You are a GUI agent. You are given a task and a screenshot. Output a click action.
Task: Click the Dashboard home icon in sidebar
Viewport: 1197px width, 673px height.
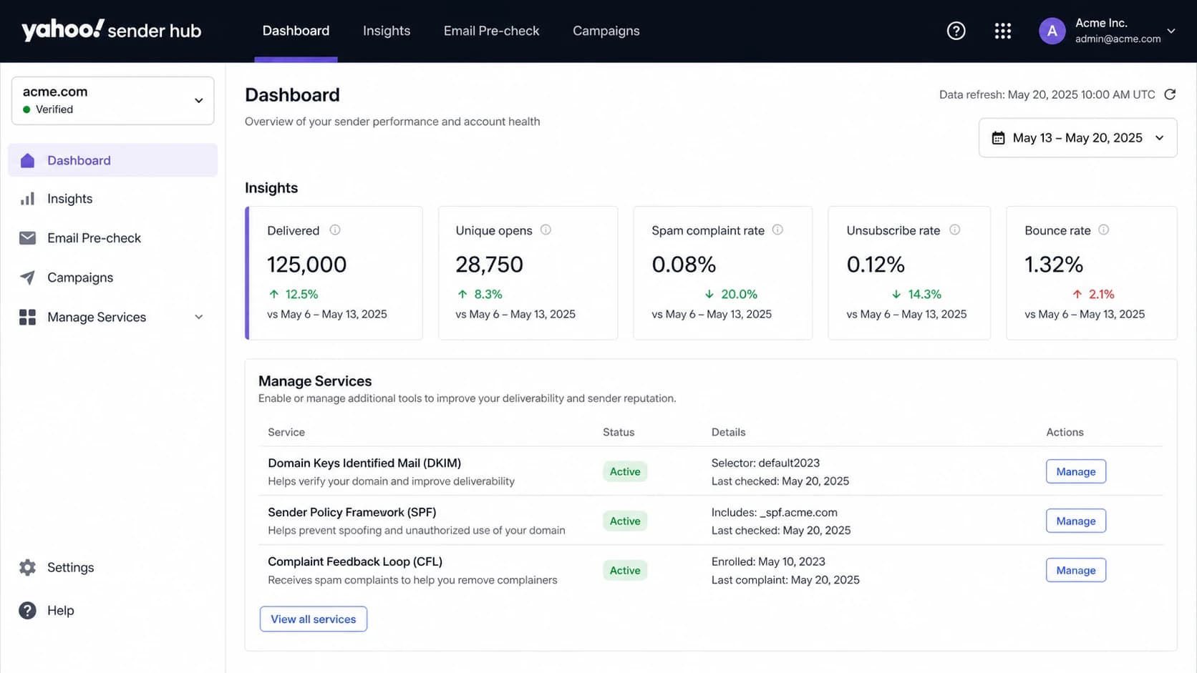pos(27,160)
